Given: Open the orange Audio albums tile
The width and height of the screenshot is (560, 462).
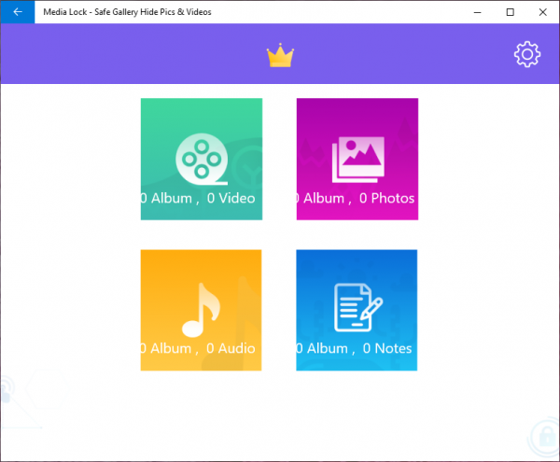Looking at the screenshot, I should [x=201, y=310].
